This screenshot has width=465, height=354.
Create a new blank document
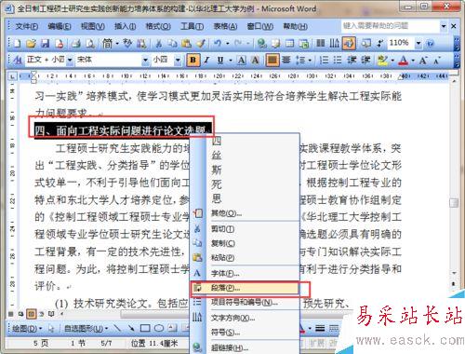[17, 44]
